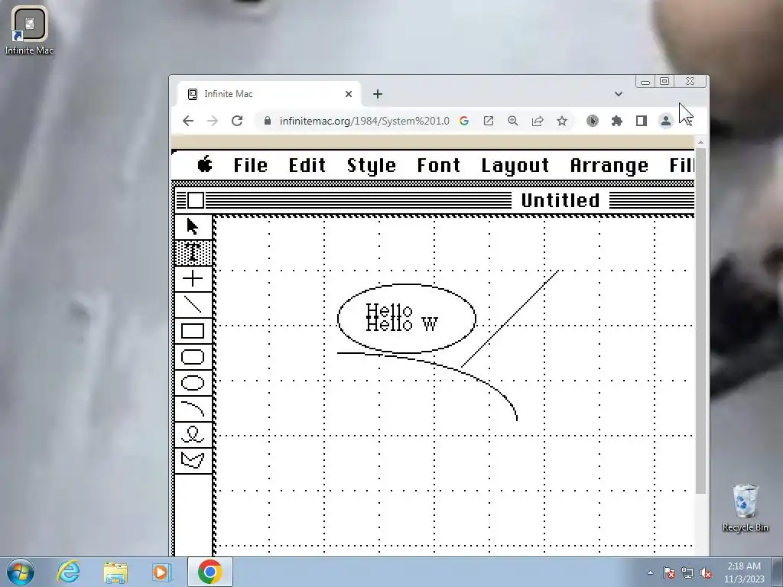
Task: Select the Text tool
Action: point(193,252)
